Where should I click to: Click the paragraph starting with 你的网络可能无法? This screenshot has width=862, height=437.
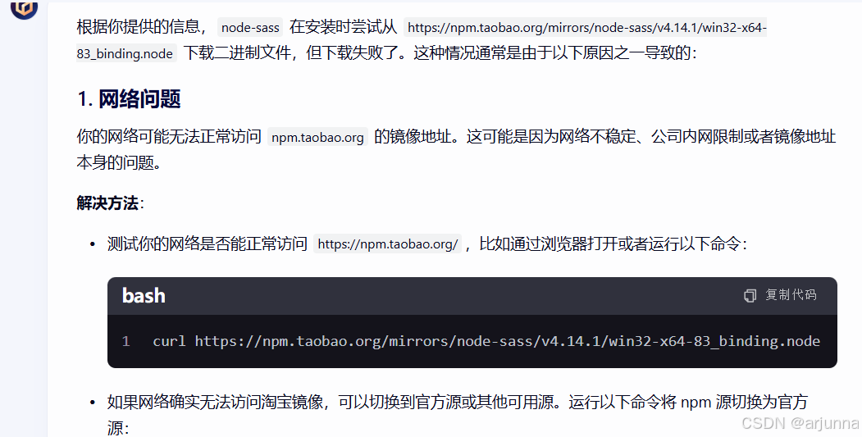[x=456, y=149]
